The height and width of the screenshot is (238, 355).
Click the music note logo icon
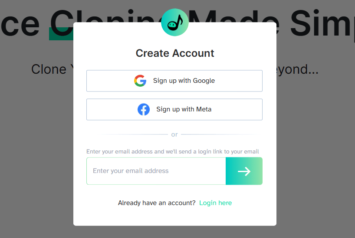(174, 22)
